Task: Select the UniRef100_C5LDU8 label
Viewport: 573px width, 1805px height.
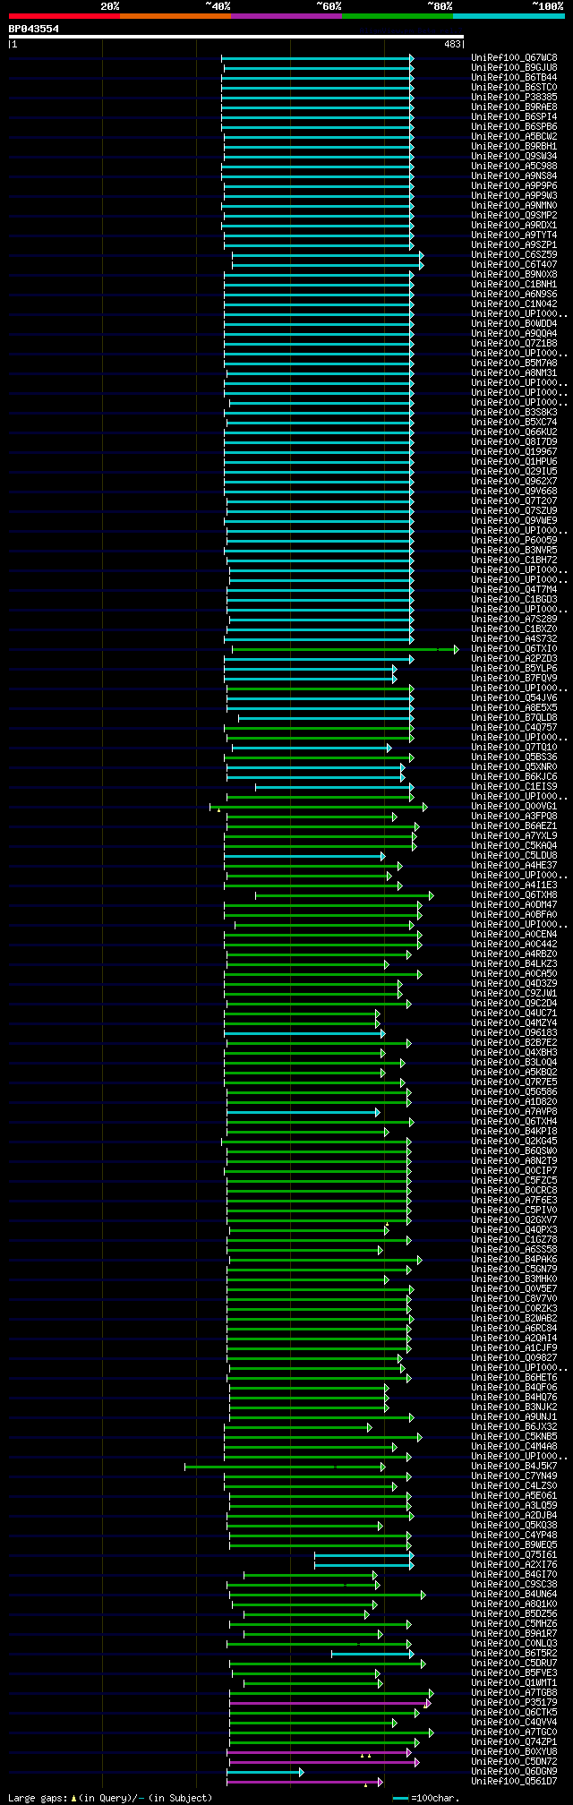Action: coord(514,855)
